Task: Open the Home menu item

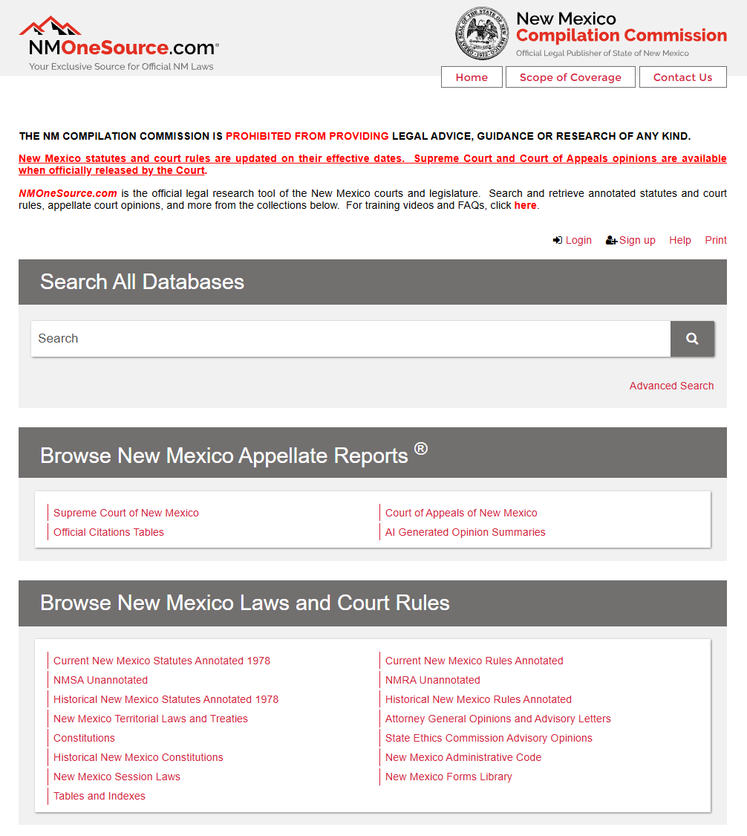Action: 472,77
